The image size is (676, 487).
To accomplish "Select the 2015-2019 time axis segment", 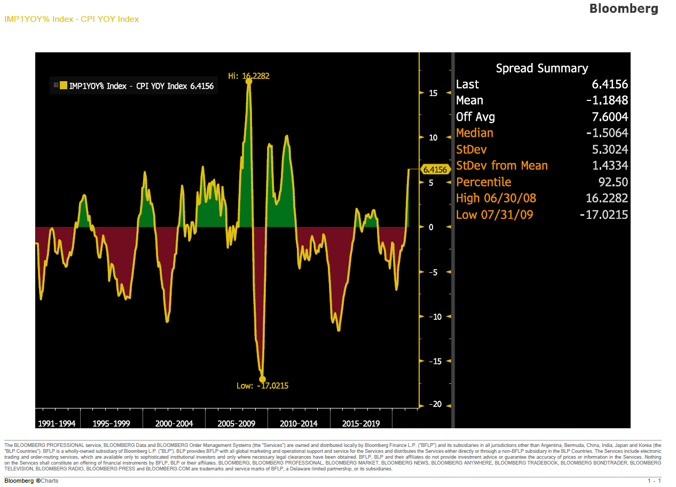I will pos(361,423).
